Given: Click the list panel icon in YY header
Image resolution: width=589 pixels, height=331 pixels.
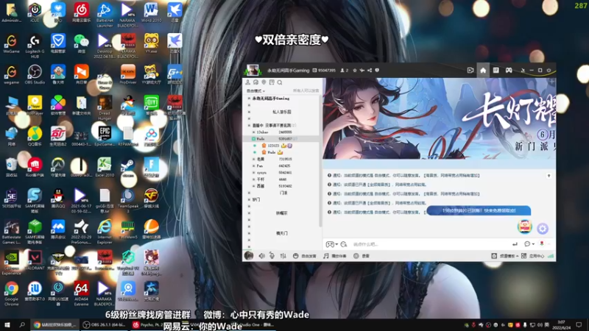Looking at the screenshot, I should [495, 70].
